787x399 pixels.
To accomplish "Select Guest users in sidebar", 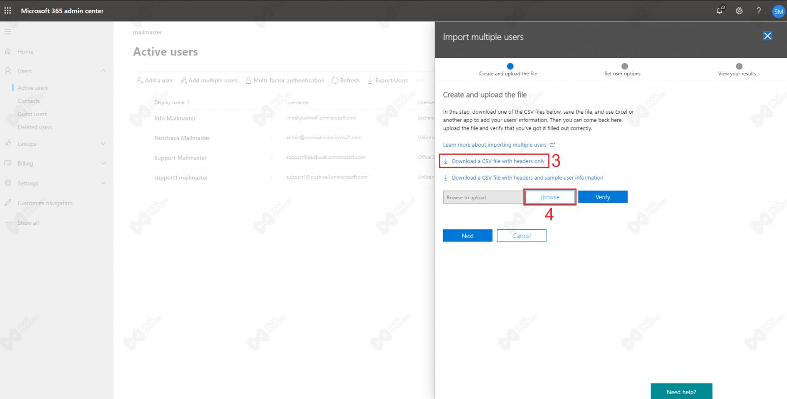I will (x=32, y=114).
